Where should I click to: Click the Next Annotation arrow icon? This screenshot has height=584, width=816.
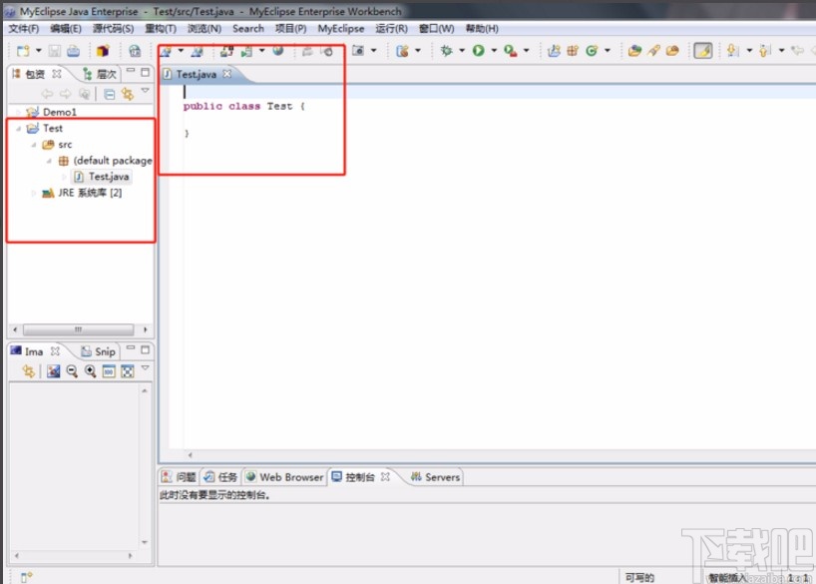tap(733, 51)
